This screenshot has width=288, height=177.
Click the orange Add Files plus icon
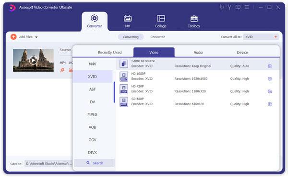point(13,37)
